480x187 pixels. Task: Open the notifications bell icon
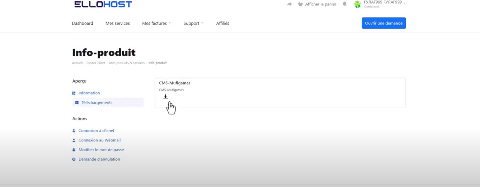(x=345, y=4)
